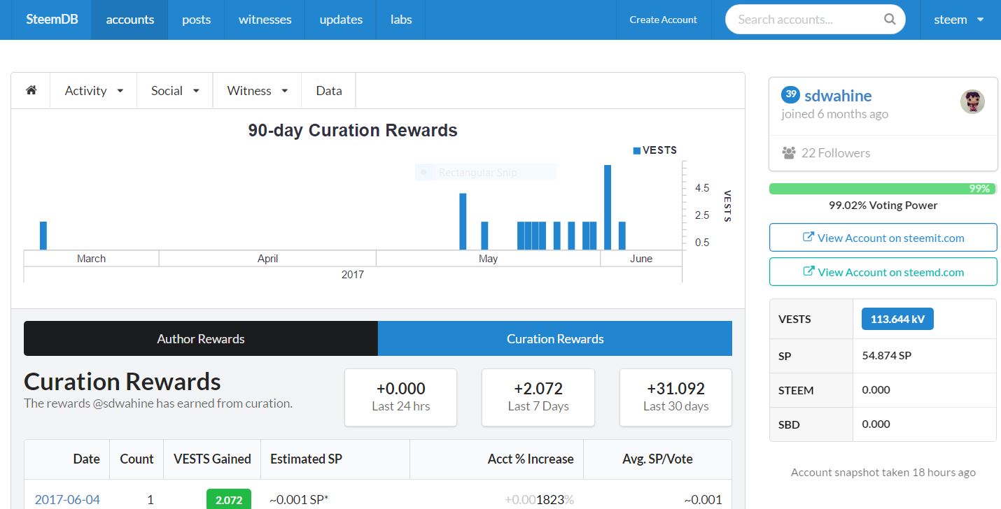The height and width of the screenshot is (509, 1001).
Task: Click the SteemDB logo link
Action: point(52,20)
